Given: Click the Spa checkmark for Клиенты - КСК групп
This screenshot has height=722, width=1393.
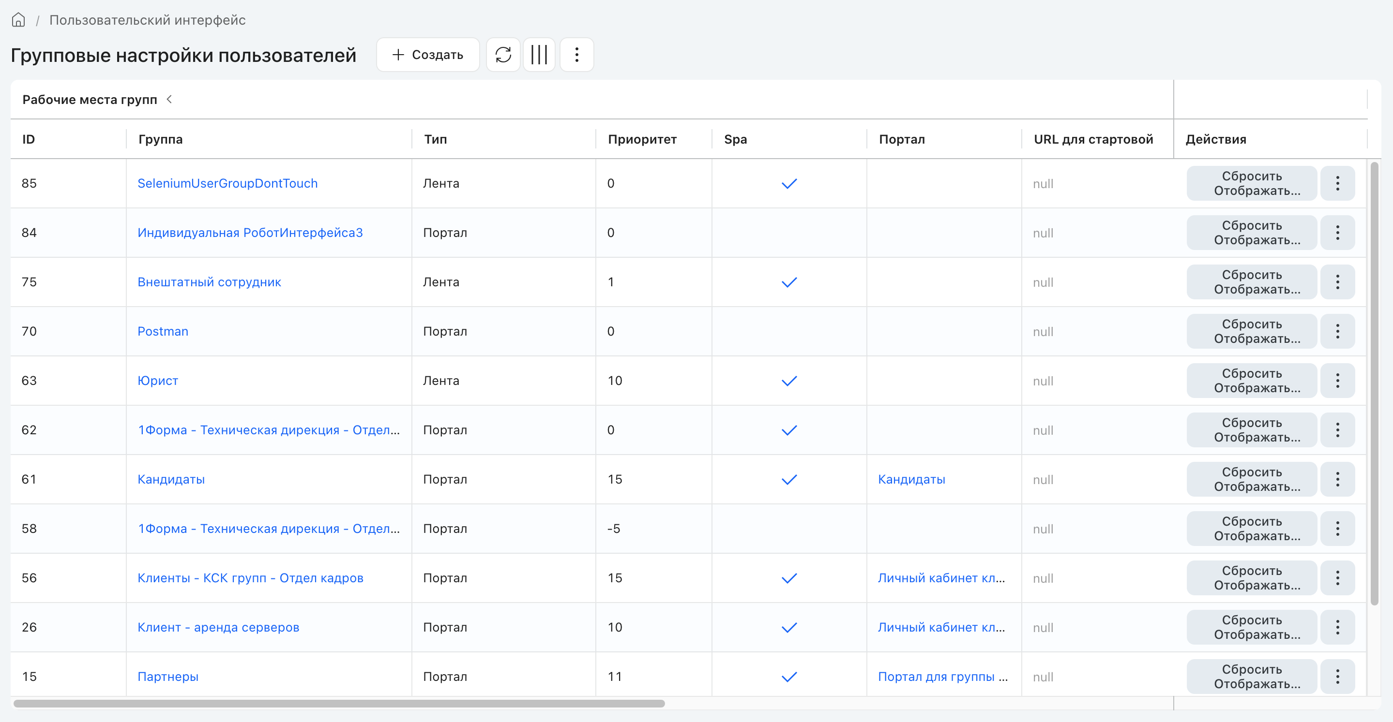Looking at the screenshot, I should coord(789,578).
